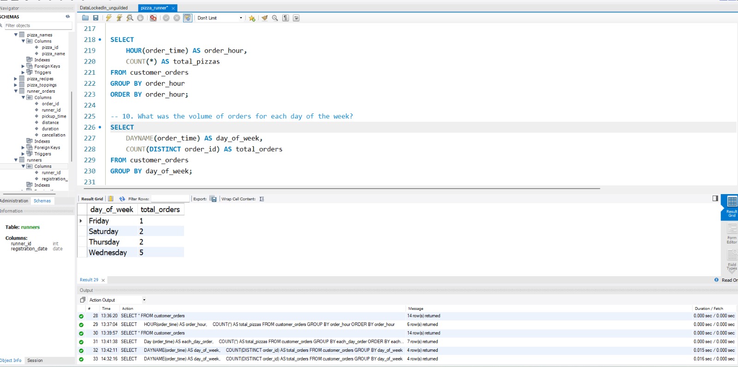
Task: Click the horizontal scrollbar under the SQL editor
Action: (x=341, y=188)
